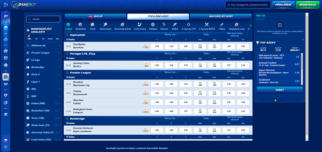The width and height of the screenshot is (322, 152).
Task: Favorite the Premier League section star
Action: (x=67, y=72)
